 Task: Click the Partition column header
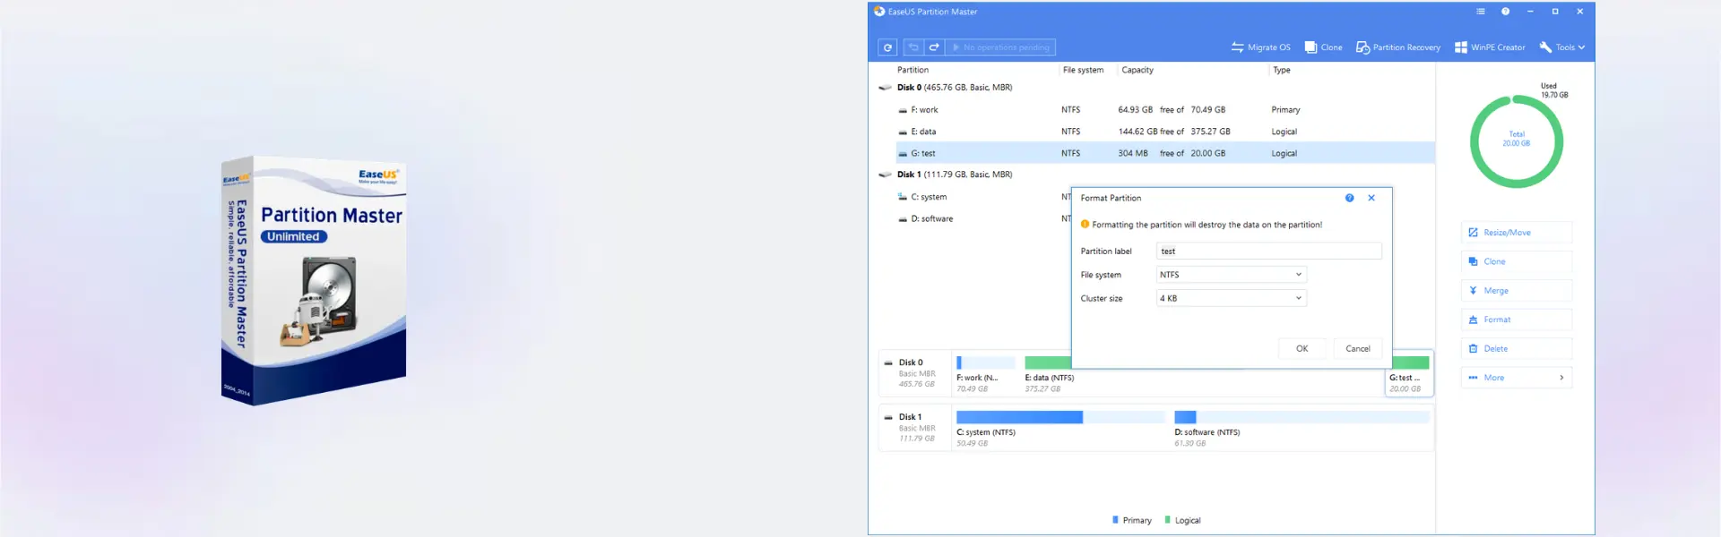(x=912, y=70)
